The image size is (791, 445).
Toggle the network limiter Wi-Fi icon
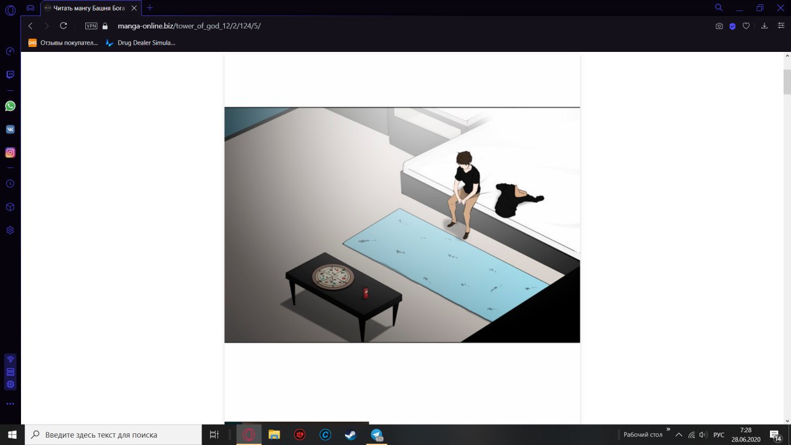10,359
